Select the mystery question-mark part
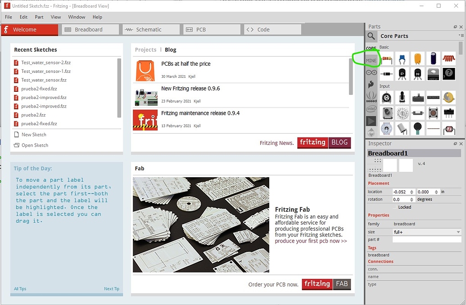 point(449,74)
